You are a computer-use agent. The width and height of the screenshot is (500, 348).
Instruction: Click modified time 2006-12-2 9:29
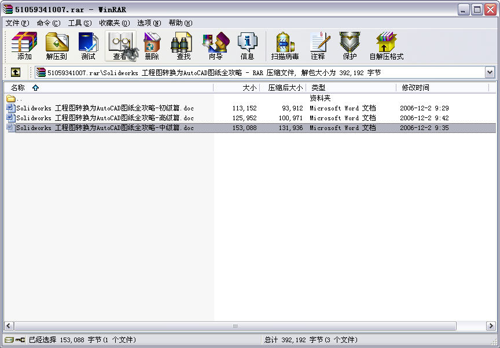click(424, 108)
